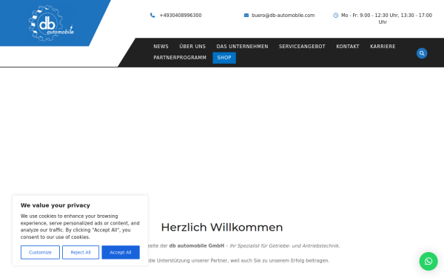Click the email envelope icon
444x278 pixels.
coord(246,16)
